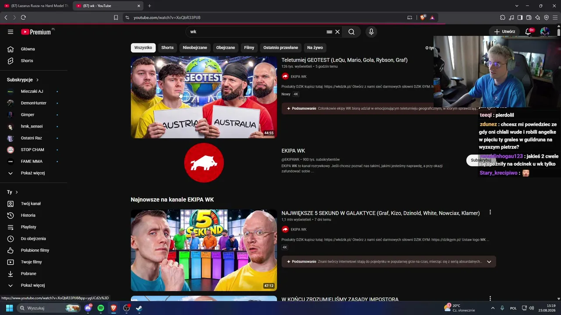Open the YouTube guide hamburger menu

pyautogui.click(x=11, y=32)
